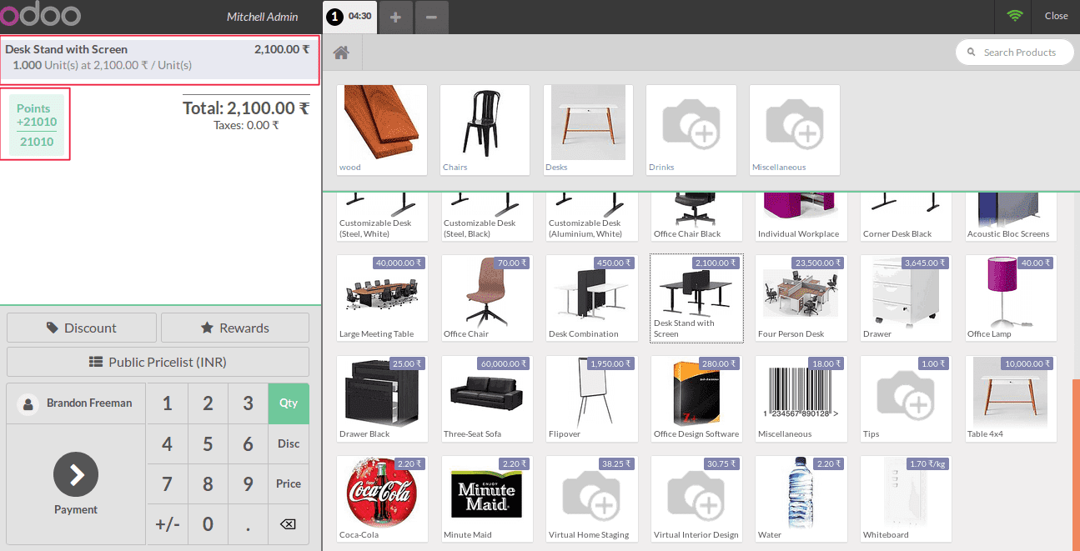Screen dimensions: 1080x551
Task: Click the wifi connection status icon
Action: [x=1014, y=16]
